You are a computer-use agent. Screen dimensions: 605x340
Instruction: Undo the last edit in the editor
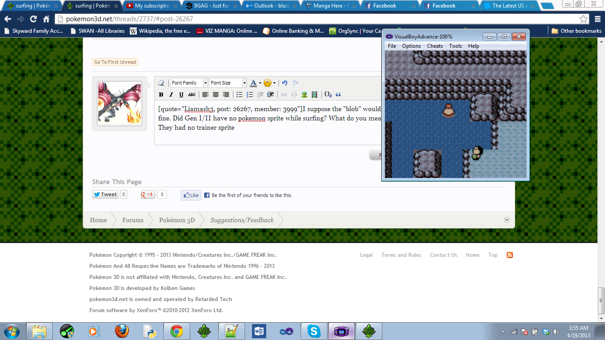tap(285, 83)
